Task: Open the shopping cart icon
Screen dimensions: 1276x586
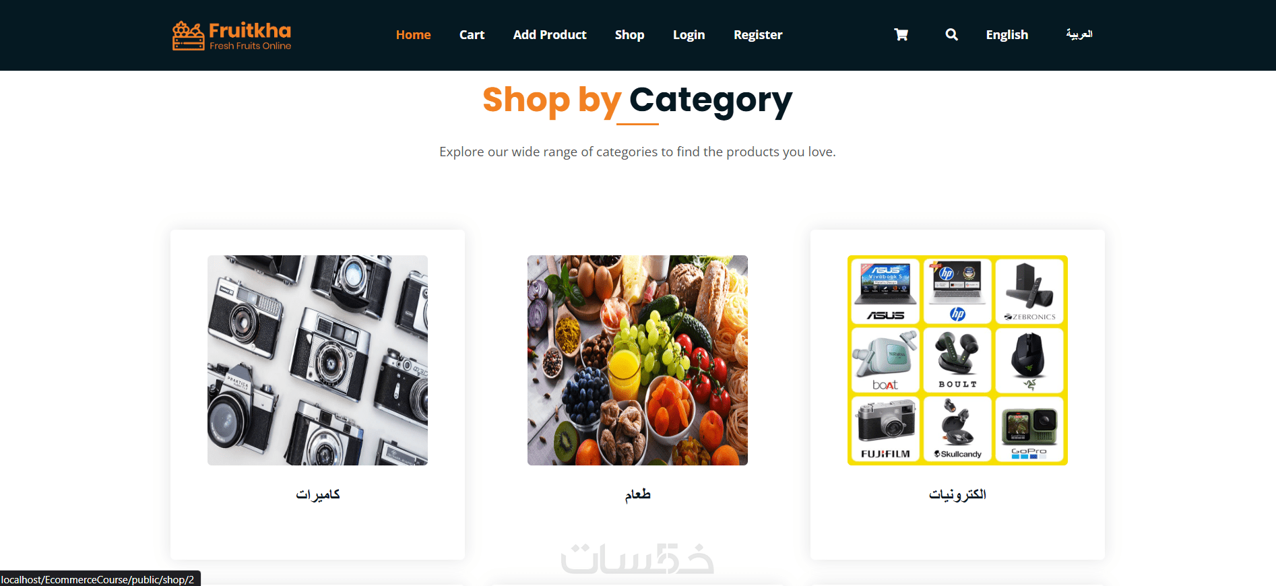Action: click(901, 34)
